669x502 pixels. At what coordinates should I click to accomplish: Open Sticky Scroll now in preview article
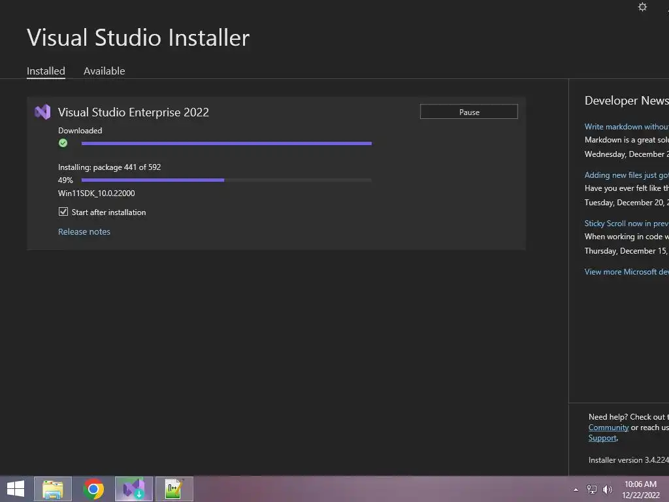627,224
